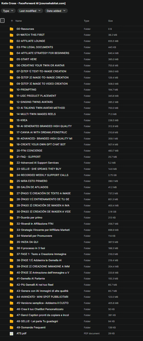Open the Date added filter dropdown
Screen dimensions: 143x341
tap(56, 11)
